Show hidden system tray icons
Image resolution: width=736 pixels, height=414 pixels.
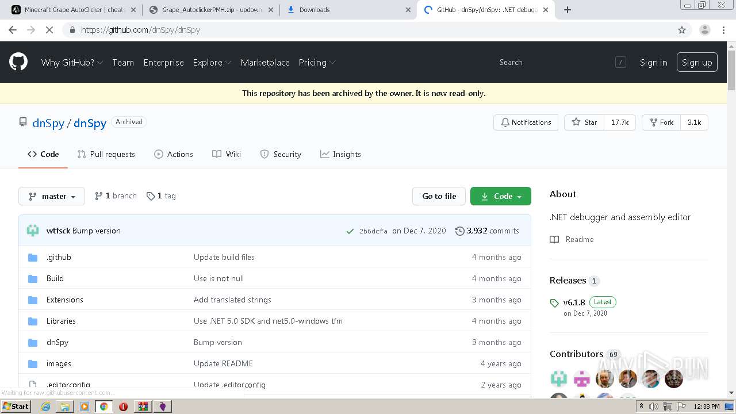(641, 407)
